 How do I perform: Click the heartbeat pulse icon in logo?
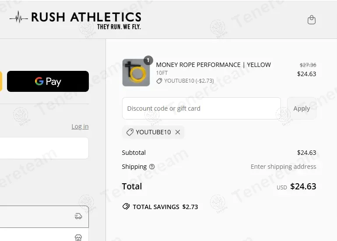[19, 17]
